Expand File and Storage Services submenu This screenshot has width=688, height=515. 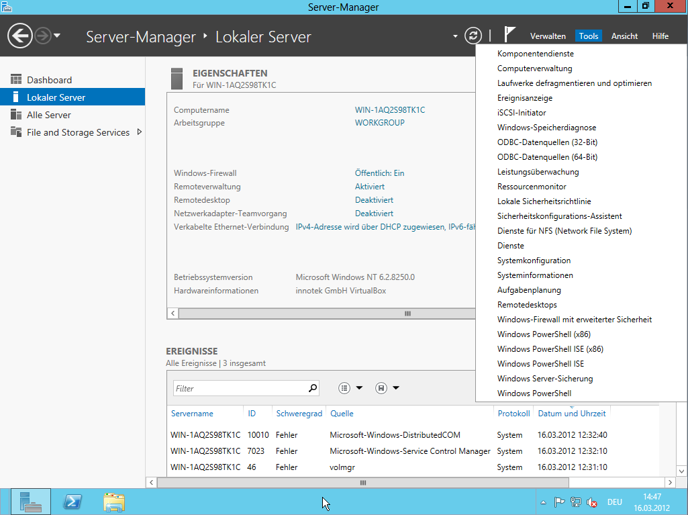pyautogui.click(x=140, y=132)
